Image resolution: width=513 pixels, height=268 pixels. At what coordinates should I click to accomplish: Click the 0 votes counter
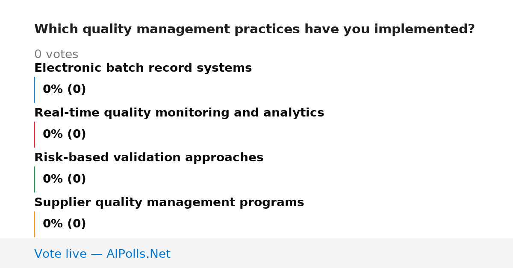[56, 54]
